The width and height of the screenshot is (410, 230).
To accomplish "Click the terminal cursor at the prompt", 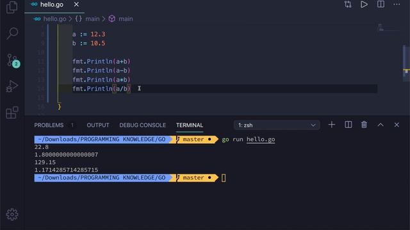I will point(224,178).
